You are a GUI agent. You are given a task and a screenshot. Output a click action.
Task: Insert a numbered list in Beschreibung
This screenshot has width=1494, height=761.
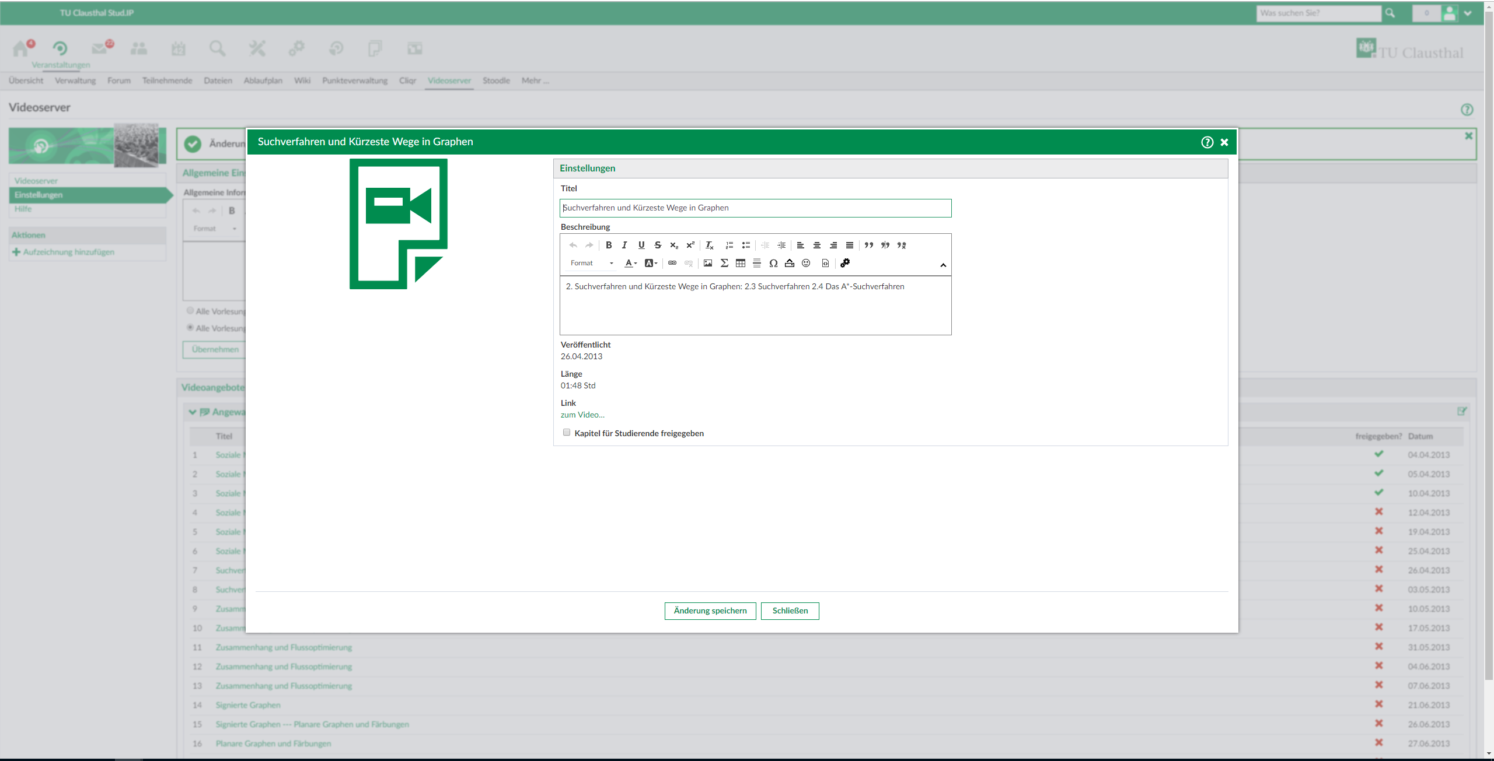pyautogui.click(x=729, y=245)
